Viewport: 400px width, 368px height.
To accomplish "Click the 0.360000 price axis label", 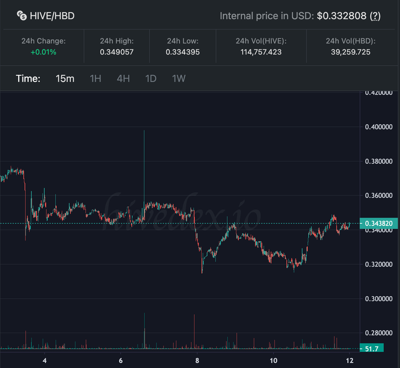I will pyautogui.click(x=379, y=196).
